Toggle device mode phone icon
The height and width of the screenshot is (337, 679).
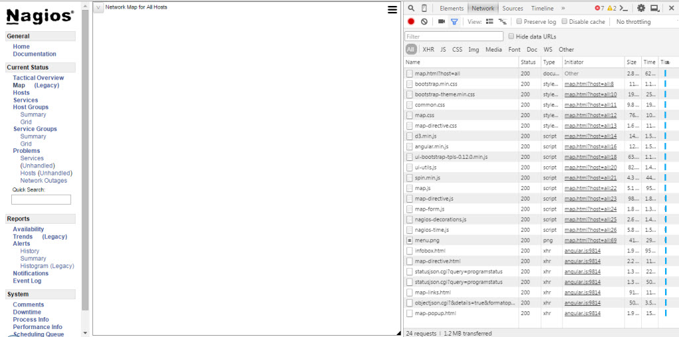[424, 9]
